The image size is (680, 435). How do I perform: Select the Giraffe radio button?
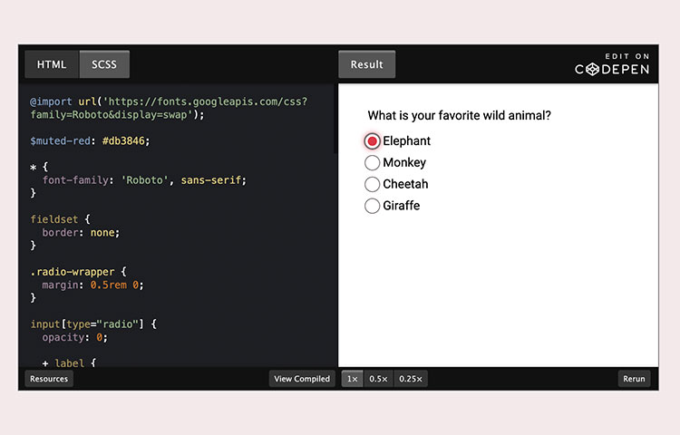[372, 207]
